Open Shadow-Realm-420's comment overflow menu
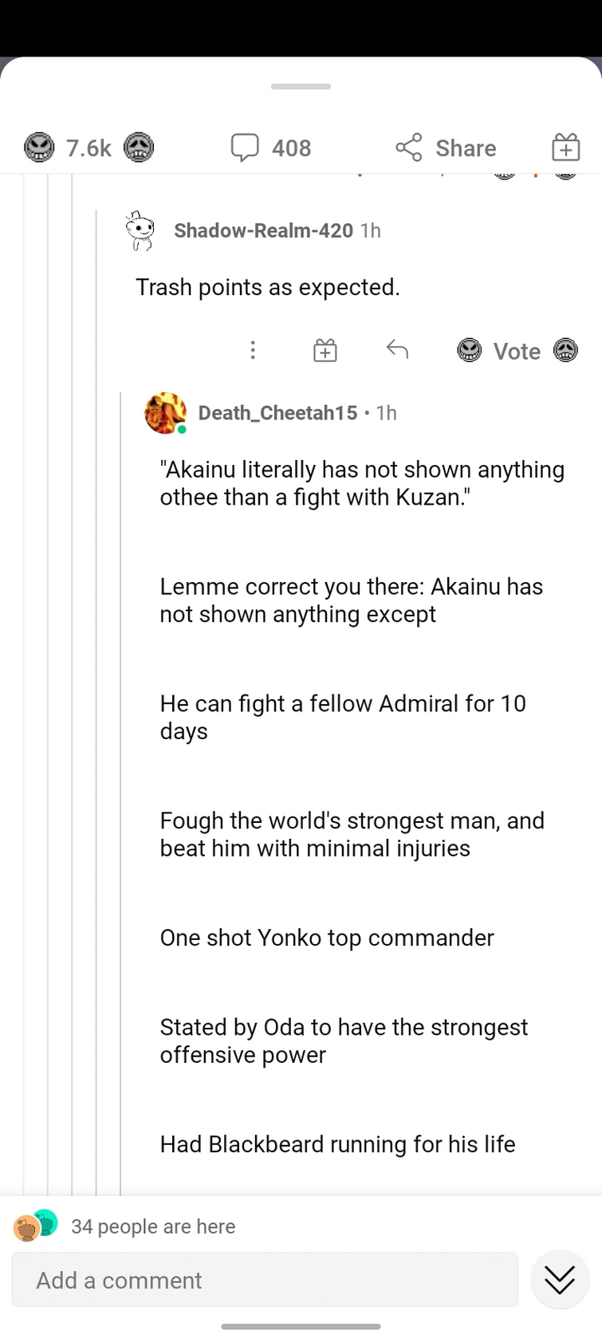This screenshot has width=602, height=1338. click(x=253, y=350)
